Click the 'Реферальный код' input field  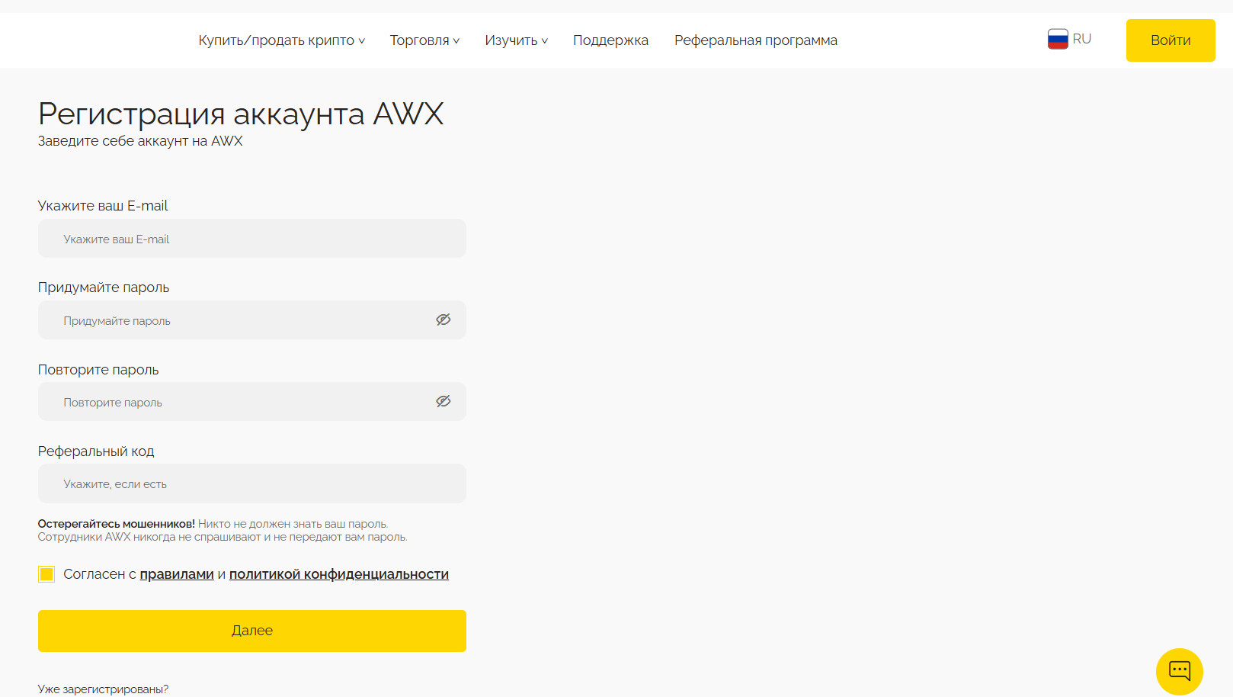[251, 483]
